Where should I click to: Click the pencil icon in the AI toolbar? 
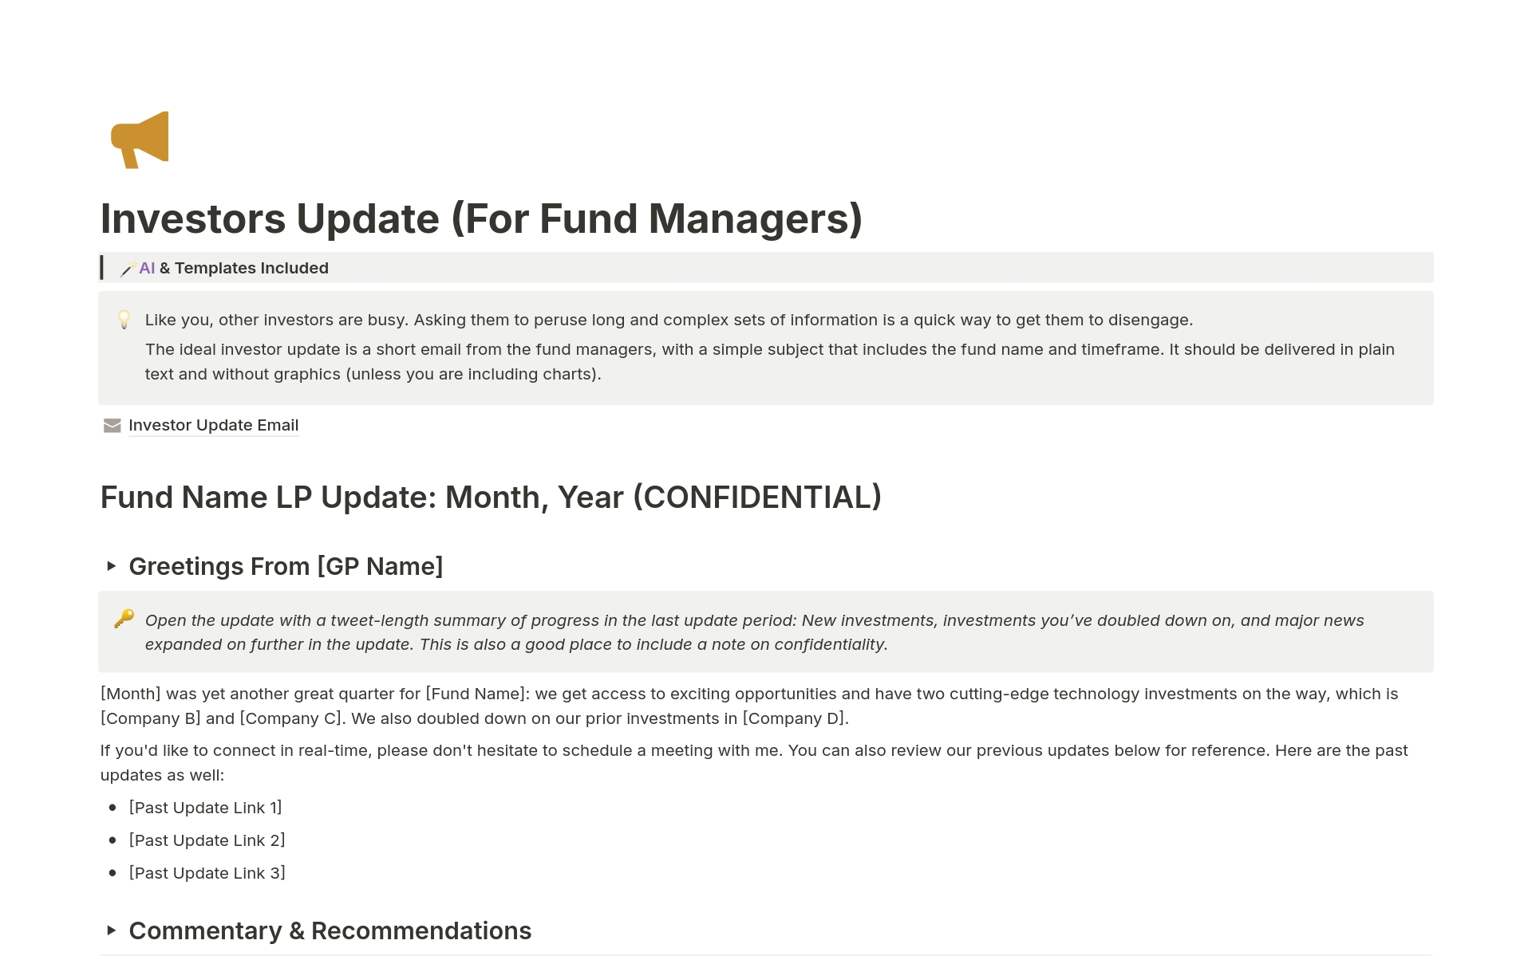(127, 268)
